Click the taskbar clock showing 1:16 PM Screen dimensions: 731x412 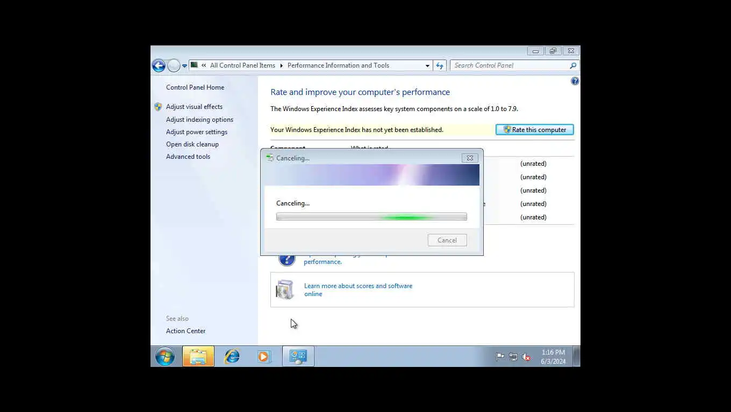point(553,357)
